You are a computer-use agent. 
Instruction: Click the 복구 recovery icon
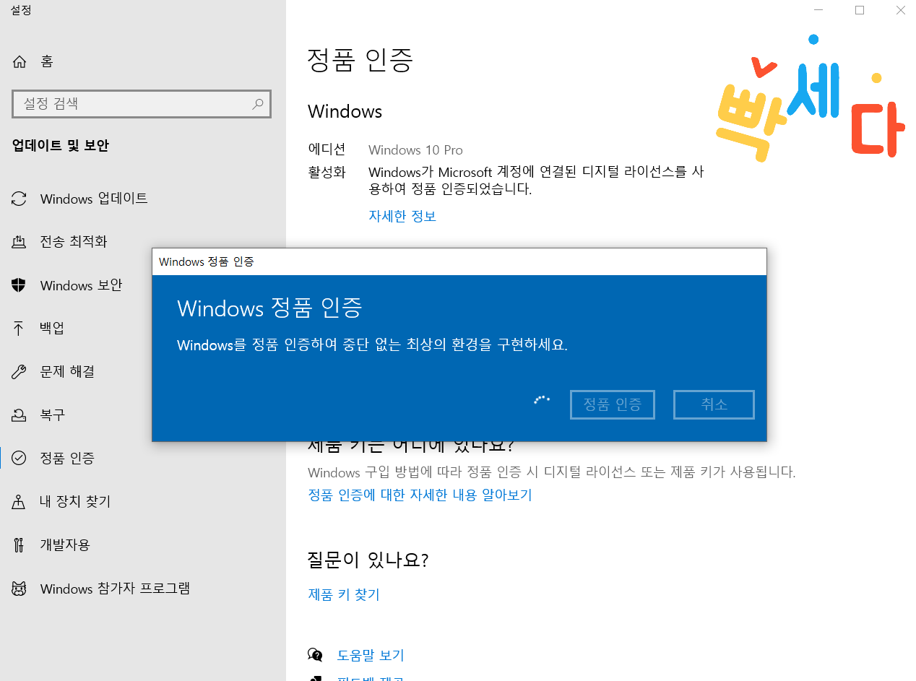pos(20,415)
